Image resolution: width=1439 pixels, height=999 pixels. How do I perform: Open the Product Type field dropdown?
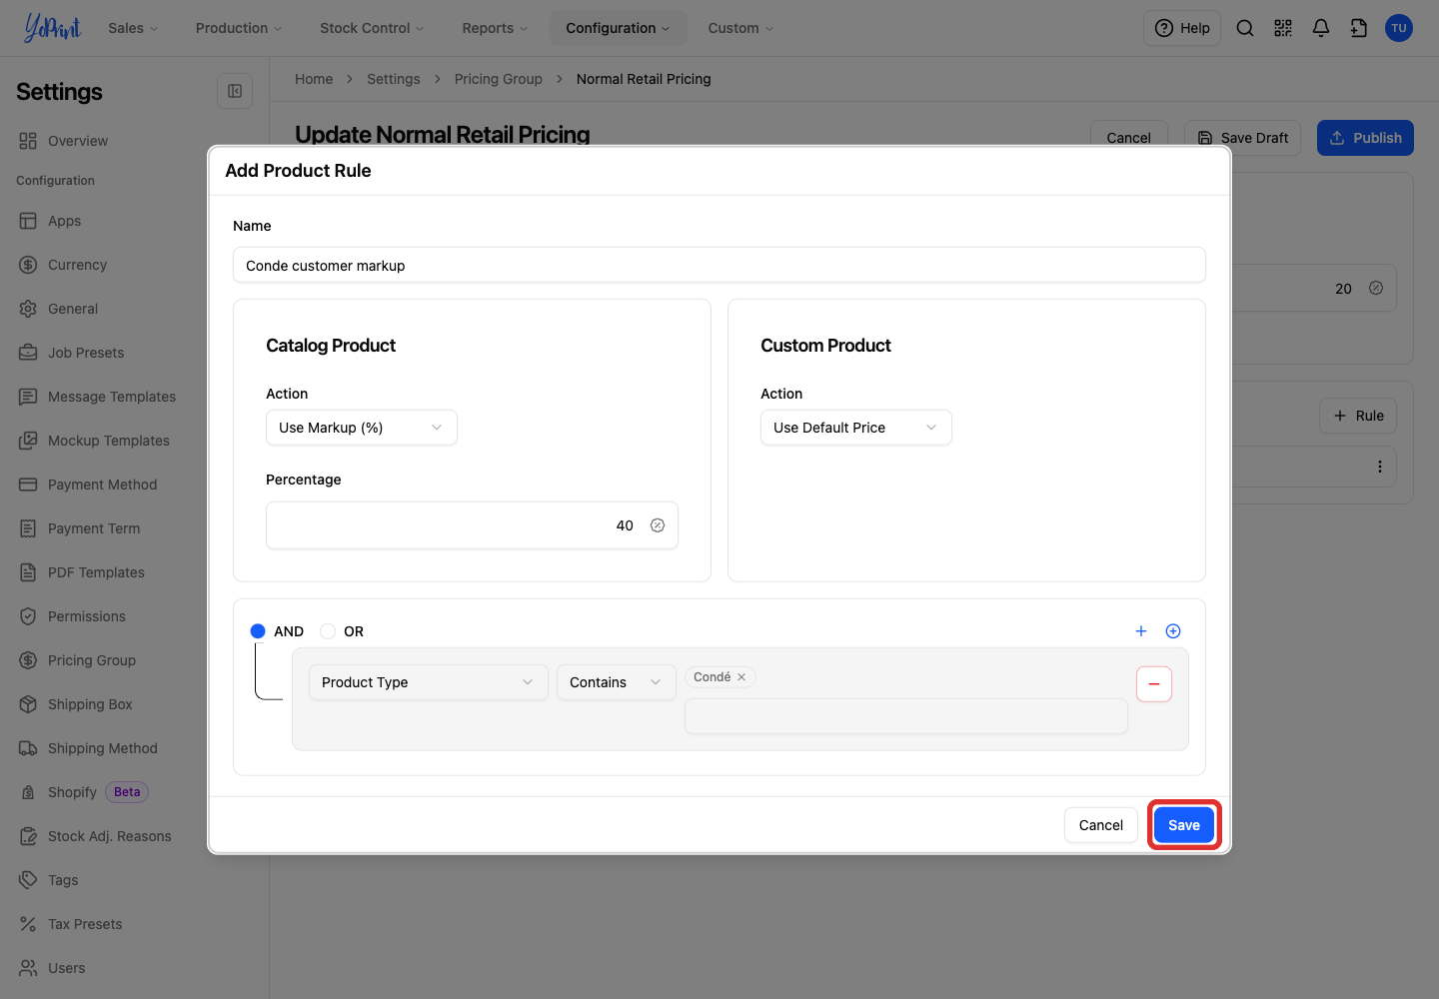tap(429, 682)
